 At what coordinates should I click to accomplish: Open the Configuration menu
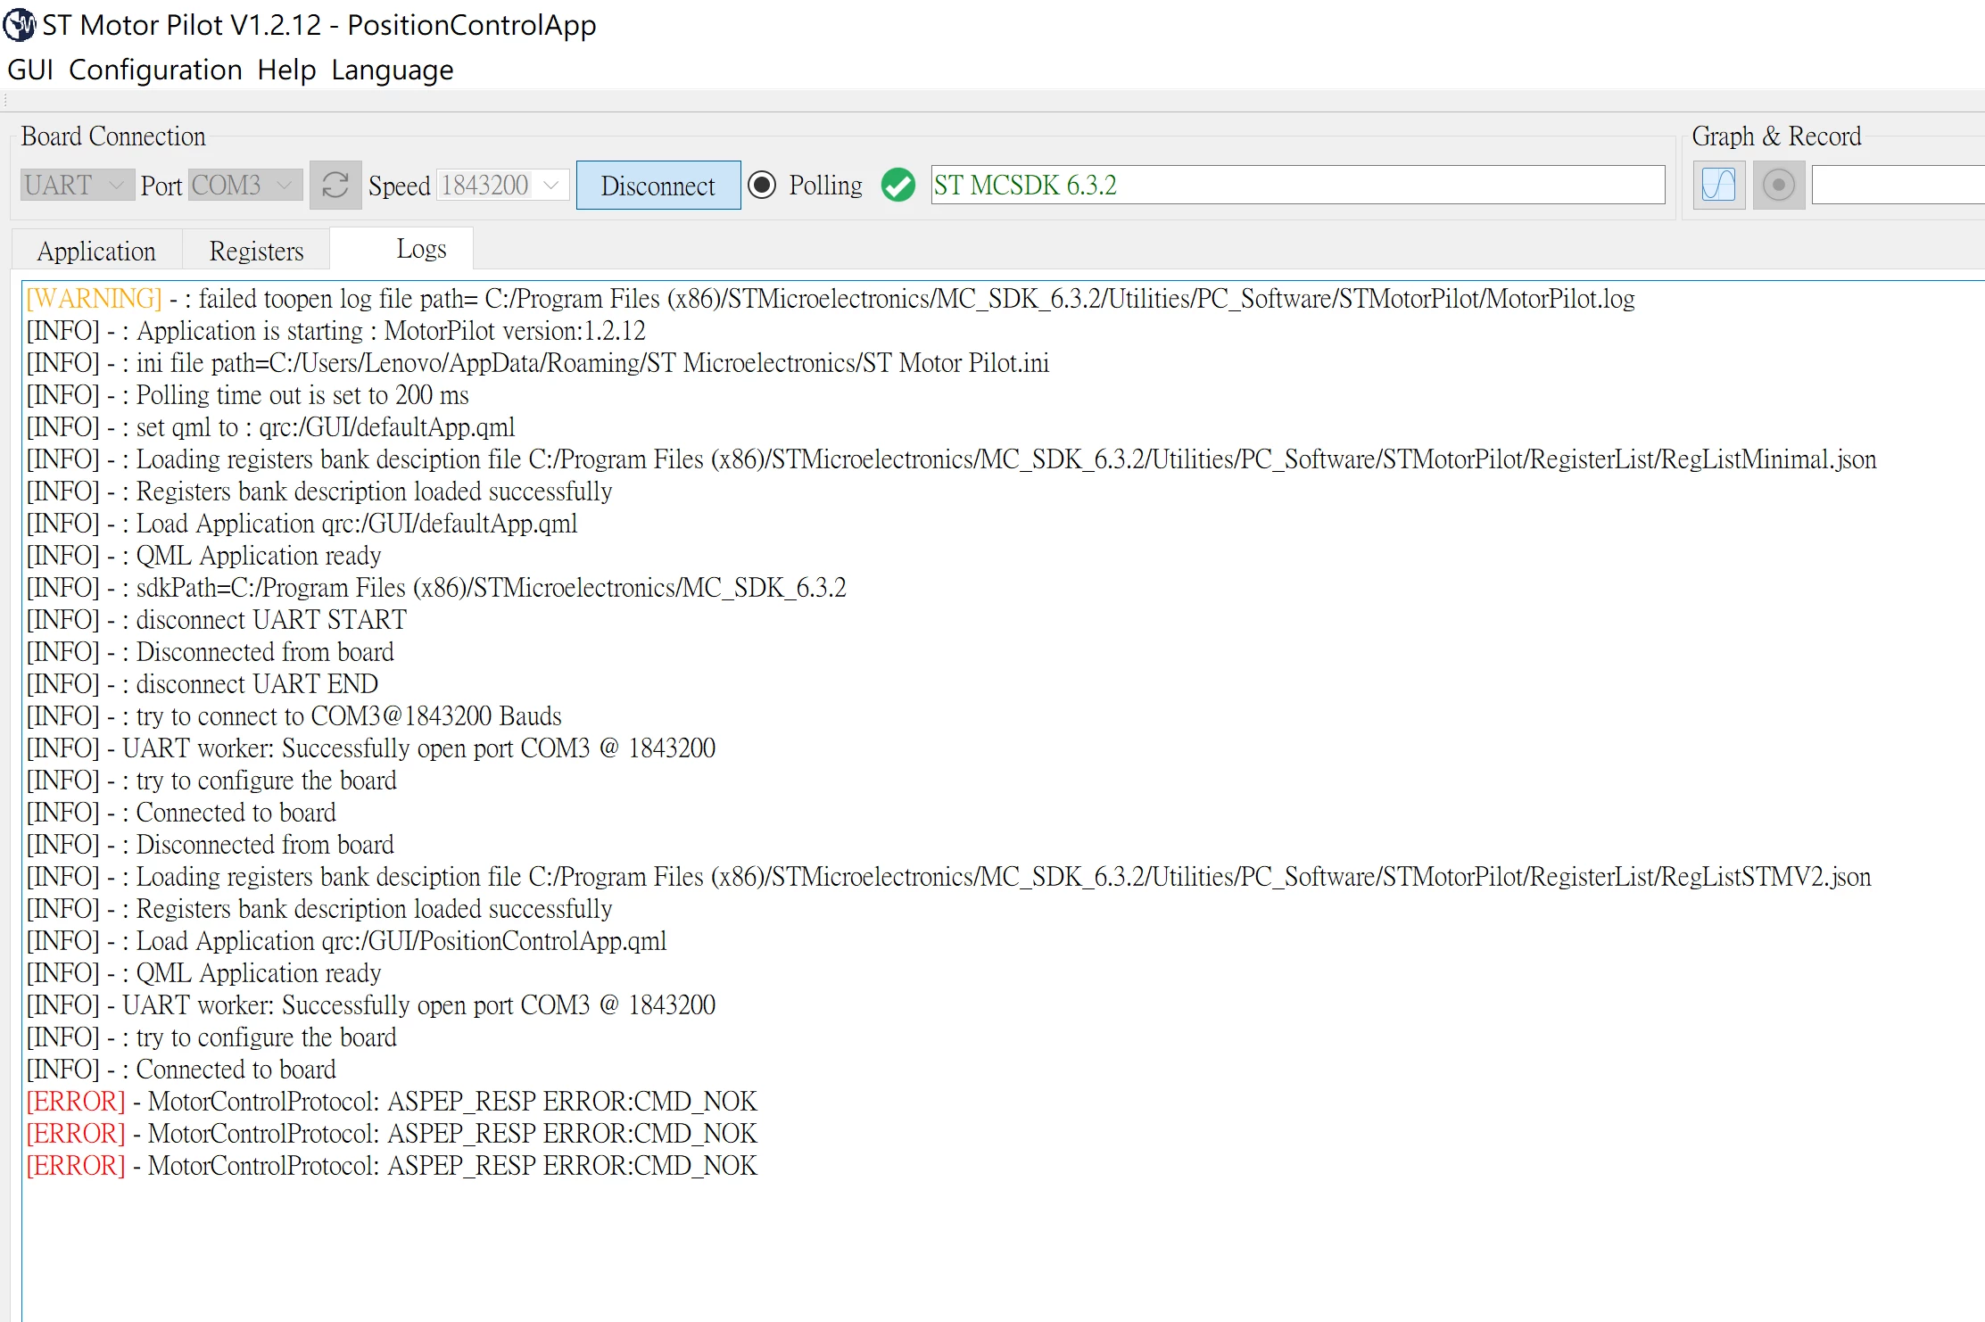coord(155,70)
